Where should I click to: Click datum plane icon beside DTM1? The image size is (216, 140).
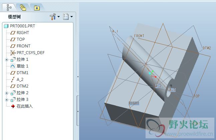click(13, 73)
